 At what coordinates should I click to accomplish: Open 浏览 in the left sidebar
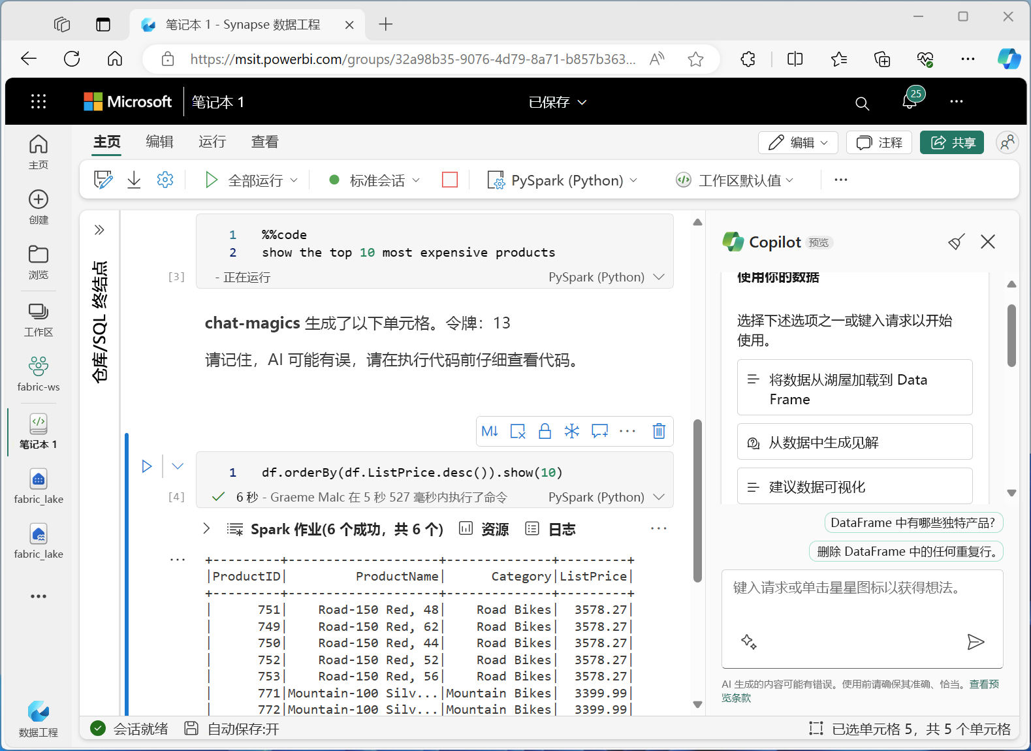(x=39, y=262)
